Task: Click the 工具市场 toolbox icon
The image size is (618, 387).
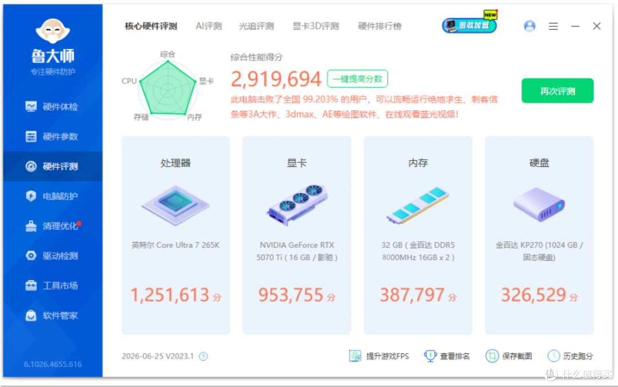Action: click(31, 285)
